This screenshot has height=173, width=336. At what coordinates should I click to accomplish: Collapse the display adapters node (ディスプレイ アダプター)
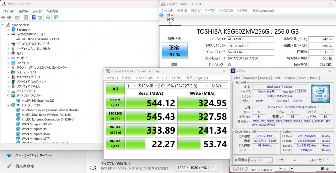point(8,96)
